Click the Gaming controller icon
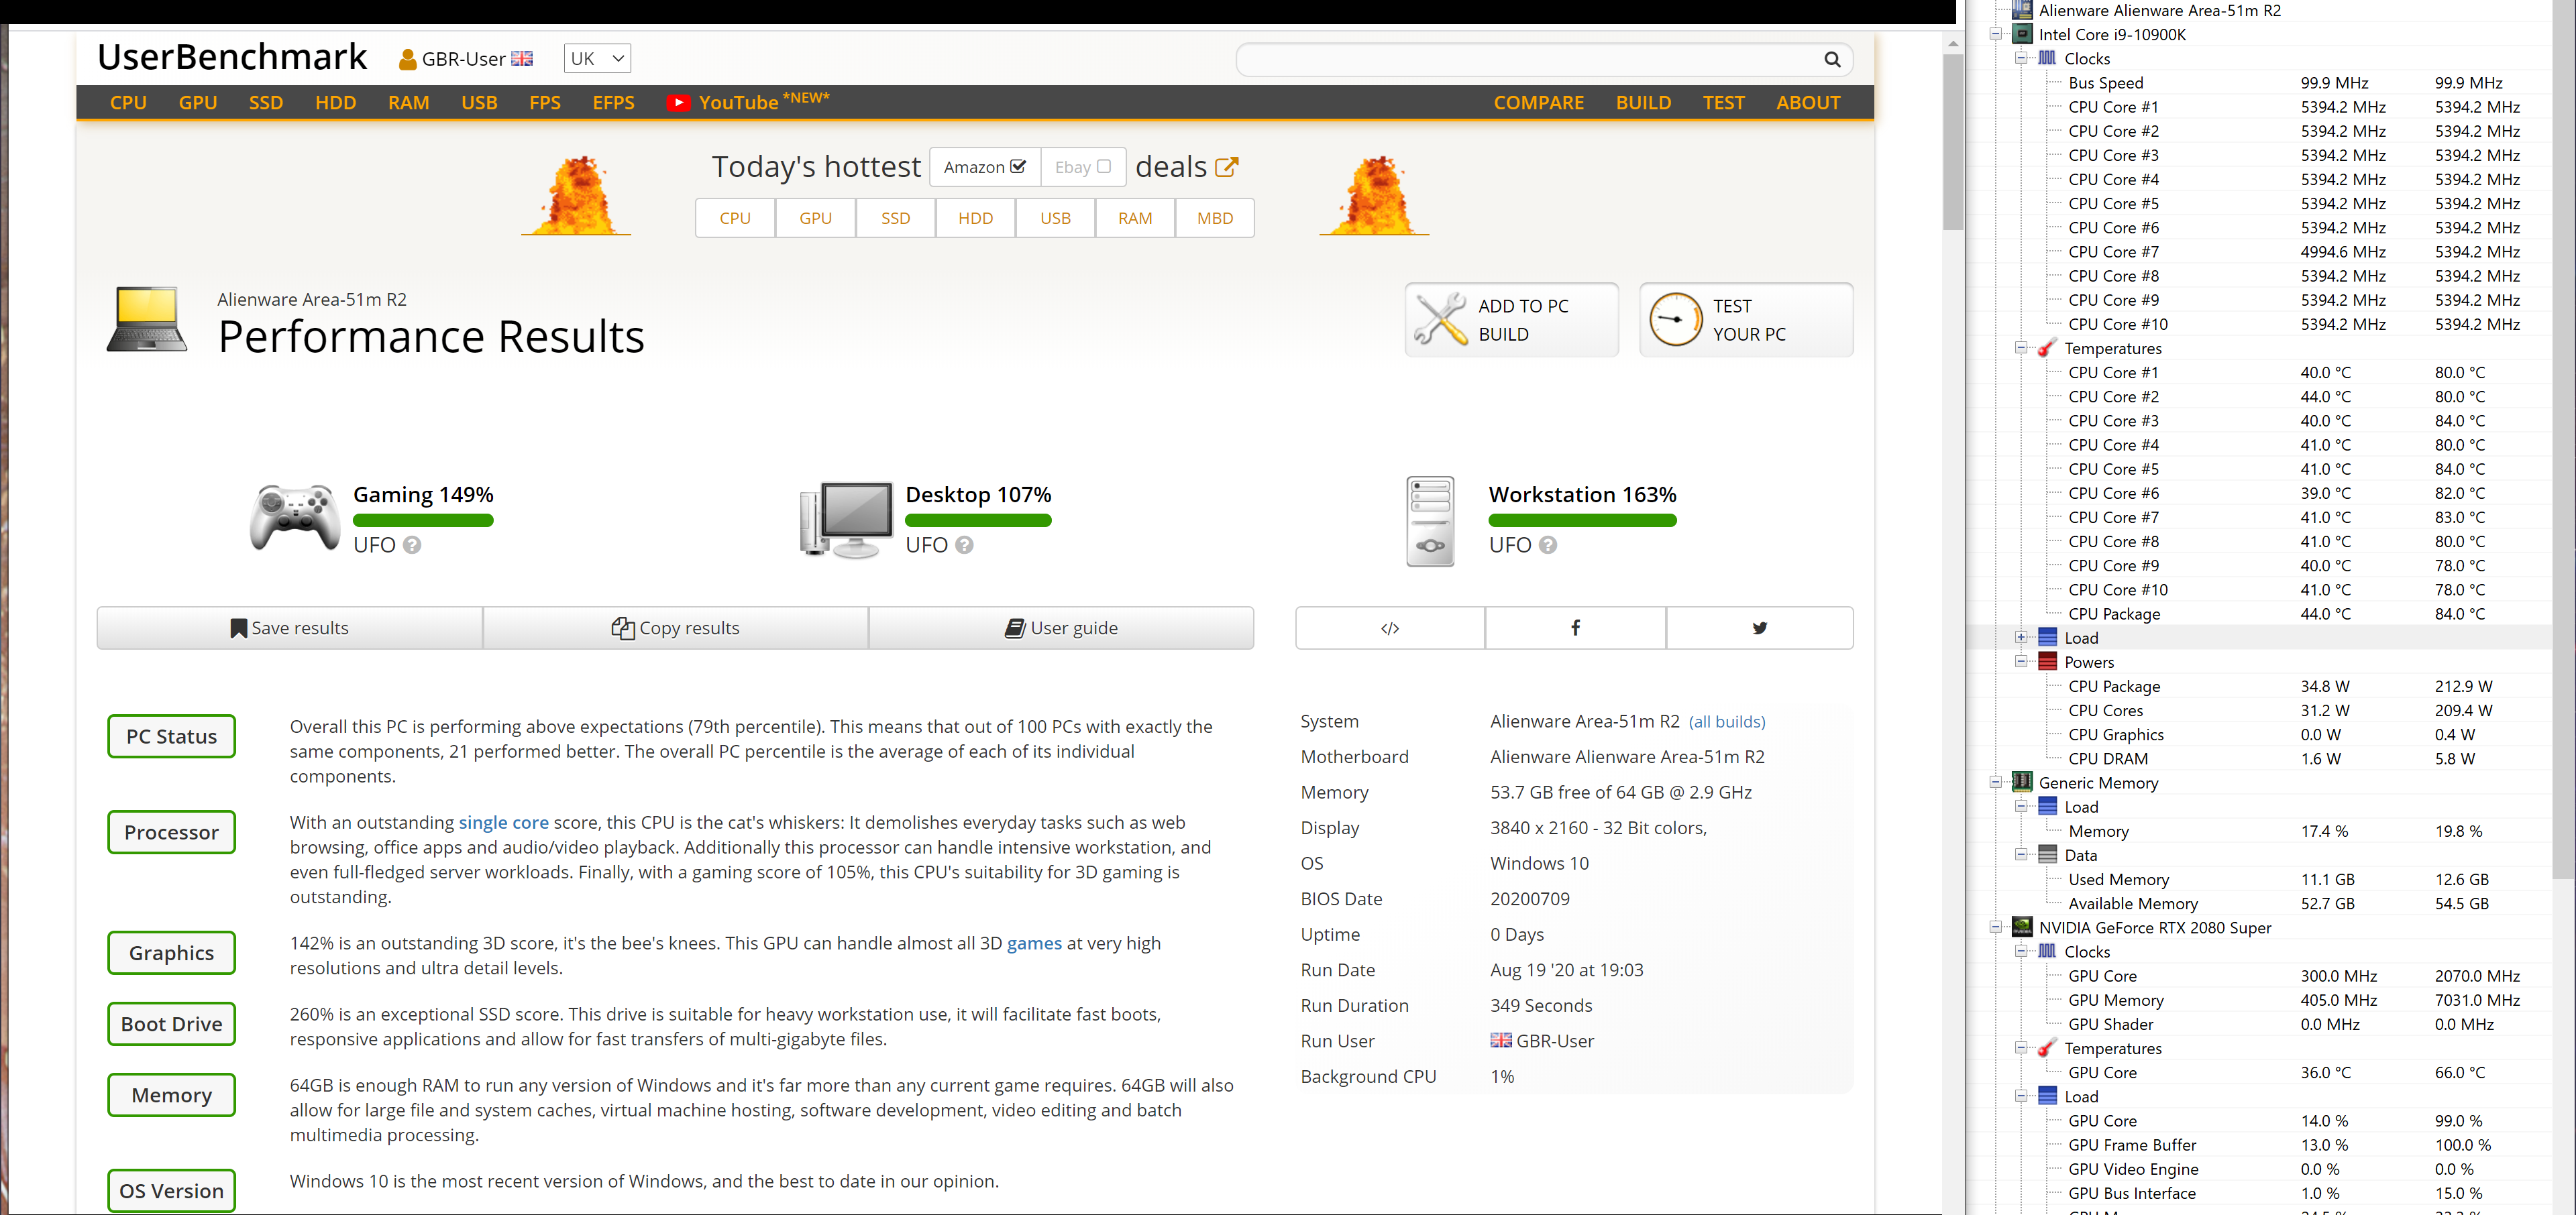This screenshot has width=2576, height=1215. pyautogui.click(x=295, y=518)
